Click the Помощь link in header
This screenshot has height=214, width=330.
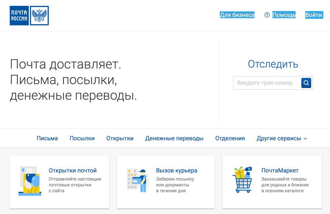pos(284,15)
